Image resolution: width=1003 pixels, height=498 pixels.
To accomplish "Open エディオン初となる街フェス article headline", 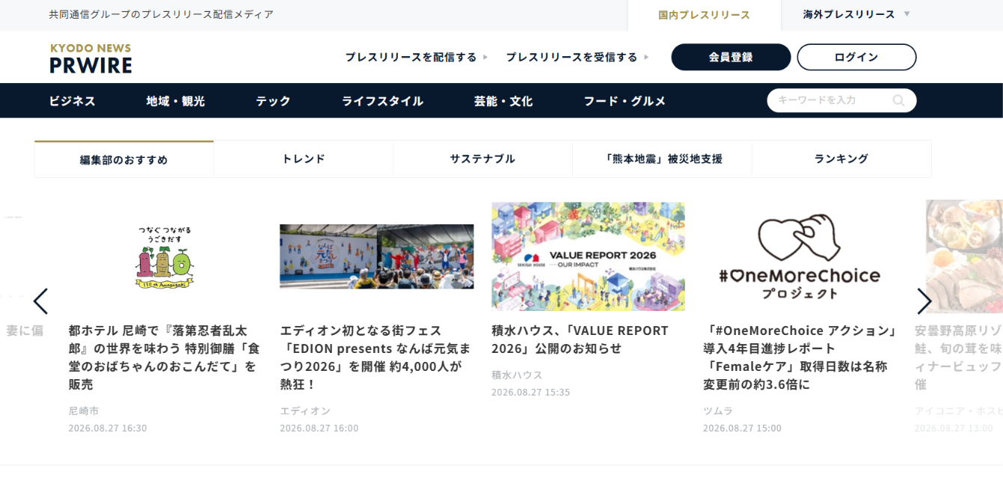I will coord(375,357).
